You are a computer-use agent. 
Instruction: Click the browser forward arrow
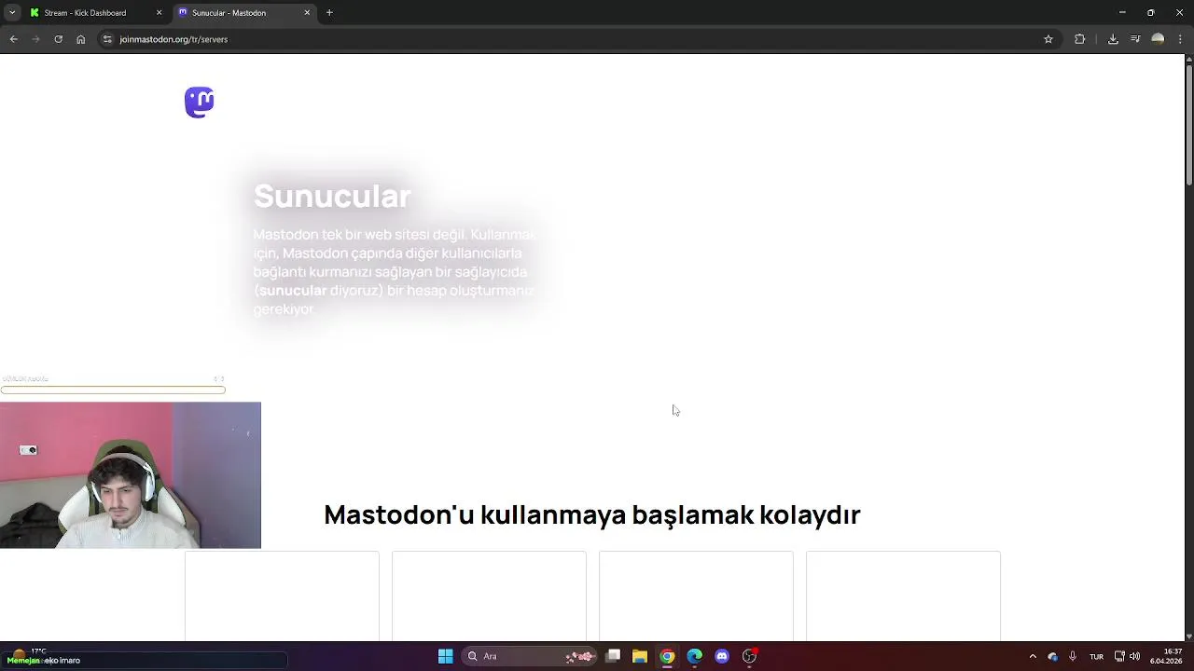click(x=35, y=39)
